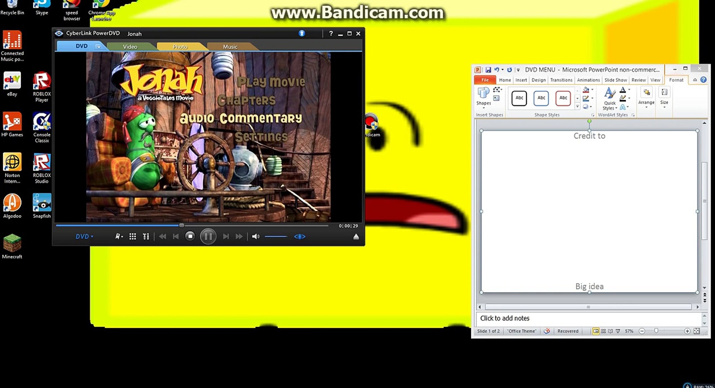This screenshot has width=715, height=388.
Task: Zoom out with the minus button
Action: (642, 331)
